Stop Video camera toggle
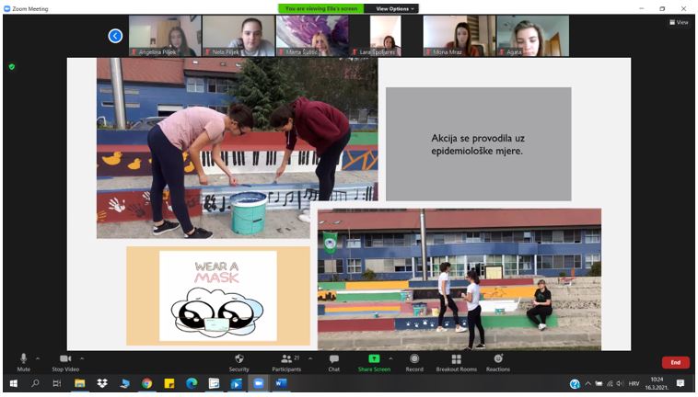 coord(64,359)
